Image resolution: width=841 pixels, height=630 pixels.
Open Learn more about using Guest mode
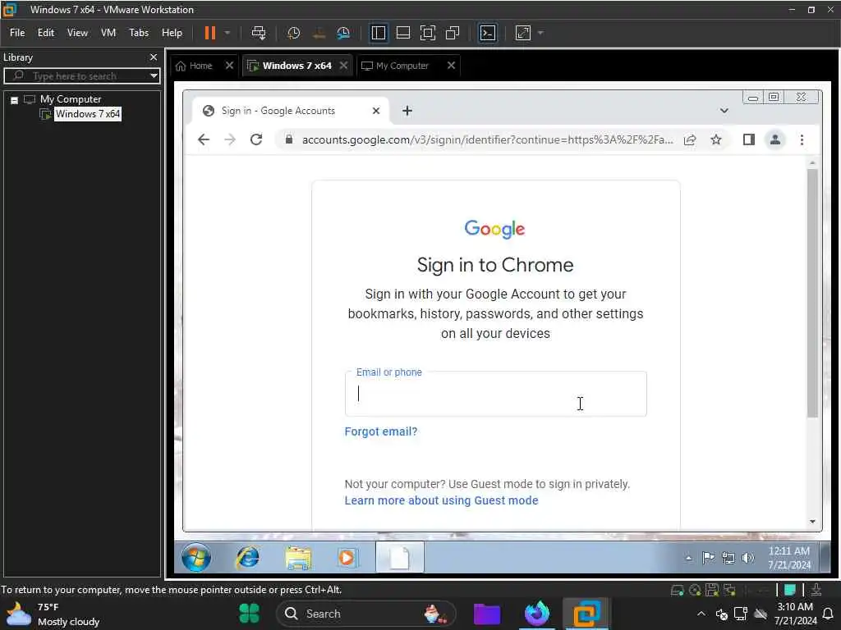tap(441, 500)
